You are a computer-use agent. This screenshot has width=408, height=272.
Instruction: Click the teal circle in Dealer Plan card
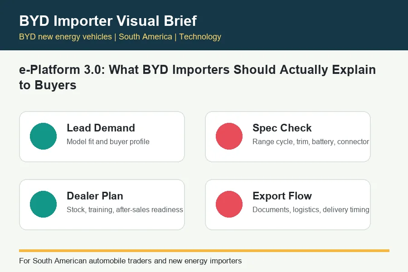click(x=43, y=204)
